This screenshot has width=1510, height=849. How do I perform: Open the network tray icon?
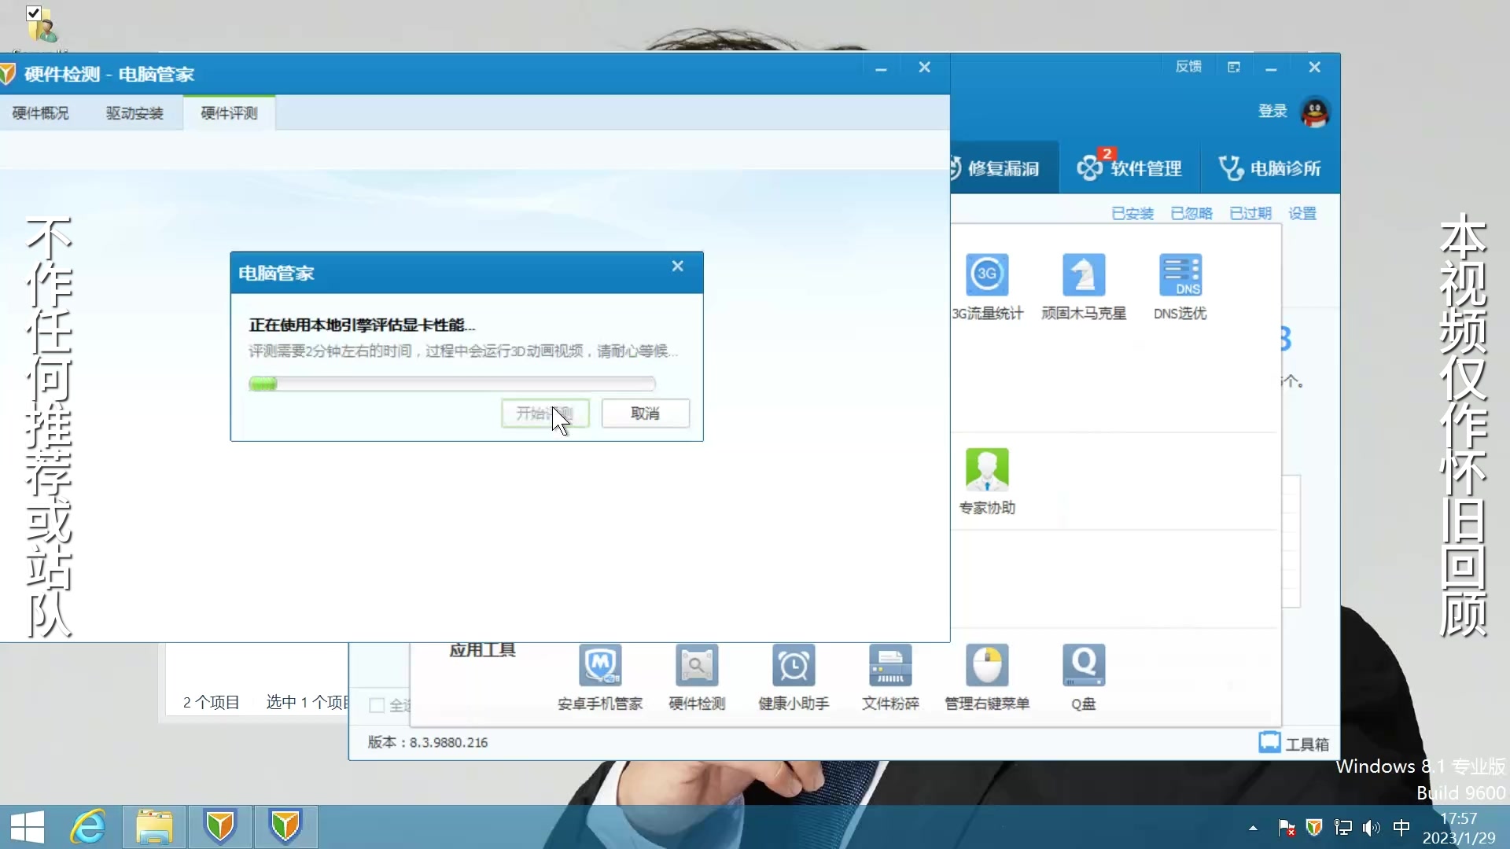[1343, 828]
